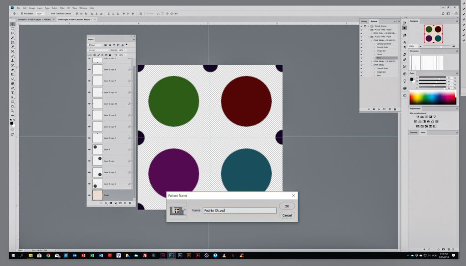Hide the Layer 2 copy 8 layer

[x=90, y=69]
